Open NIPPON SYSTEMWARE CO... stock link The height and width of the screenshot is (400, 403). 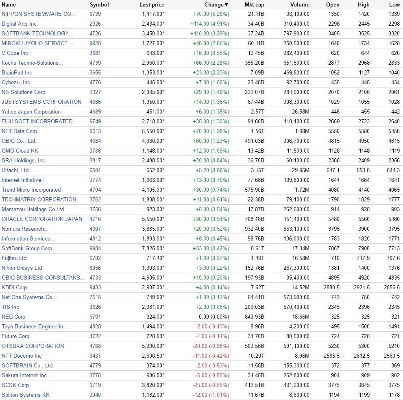[x=39, y=14]
